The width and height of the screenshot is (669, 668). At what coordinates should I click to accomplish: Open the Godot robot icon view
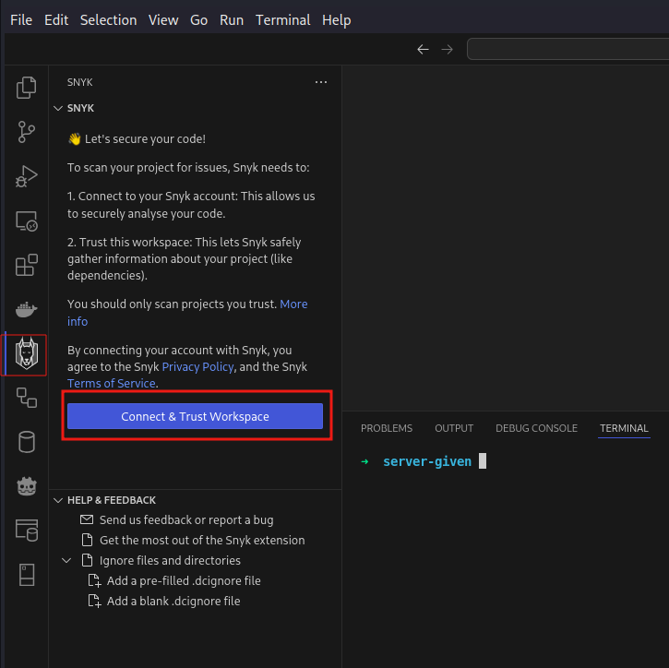27,486
